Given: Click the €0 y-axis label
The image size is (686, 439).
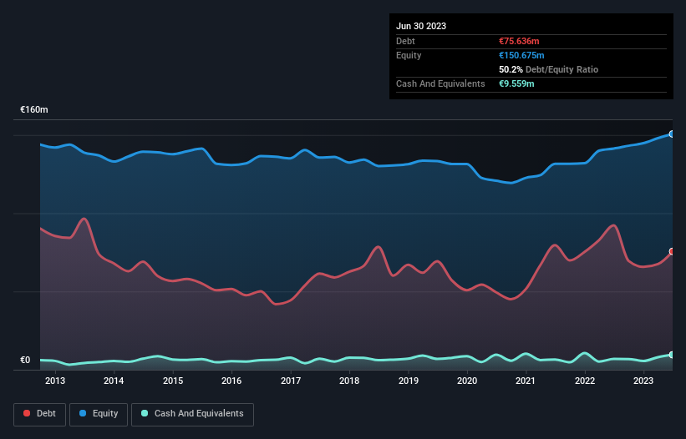Looking at the screenshot, I should coord(25,361).
